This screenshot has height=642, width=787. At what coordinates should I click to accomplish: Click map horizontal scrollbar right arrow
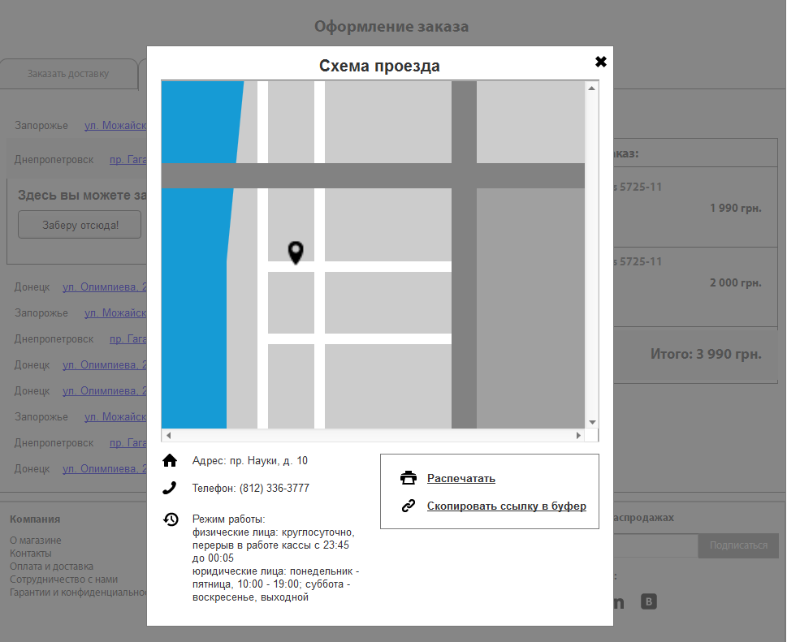point(578,435)
